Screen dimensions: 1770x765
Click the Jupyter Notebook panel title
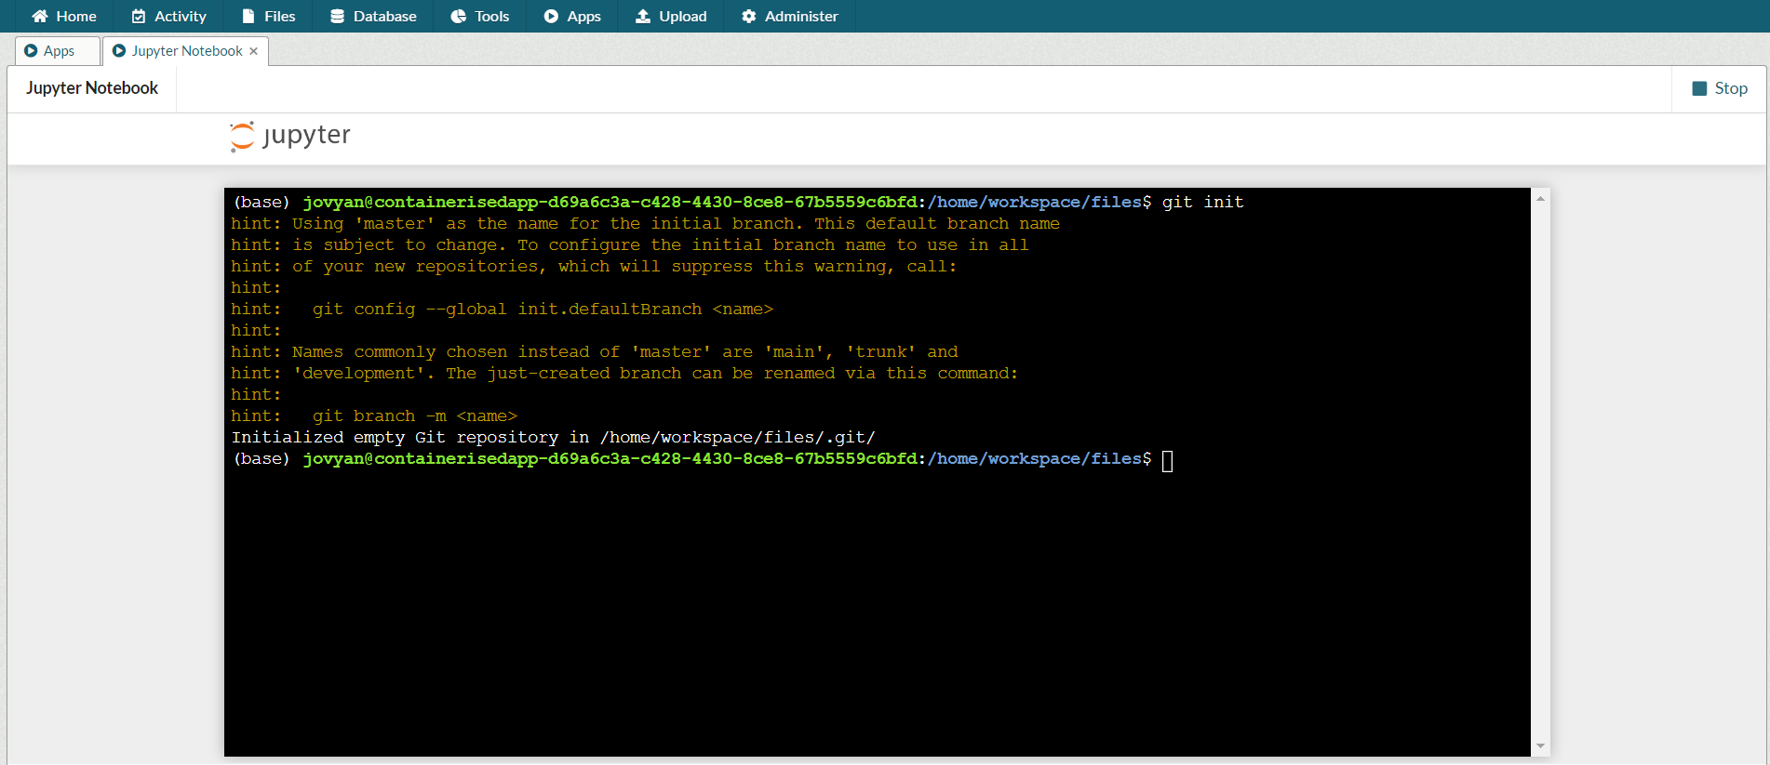tap(92, 88)
